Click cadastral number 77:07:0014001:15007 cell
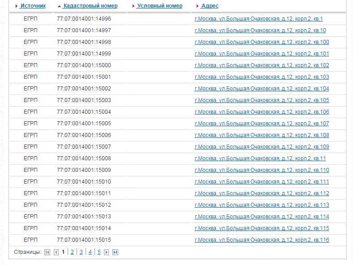The width and height of the screenshot is (353, 265). 84,147
